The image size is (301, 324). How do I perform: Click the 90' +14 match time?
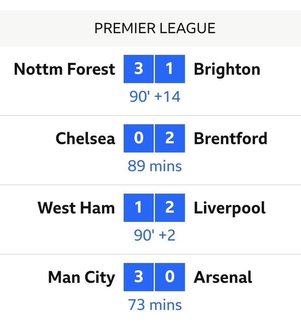(155, 97)
